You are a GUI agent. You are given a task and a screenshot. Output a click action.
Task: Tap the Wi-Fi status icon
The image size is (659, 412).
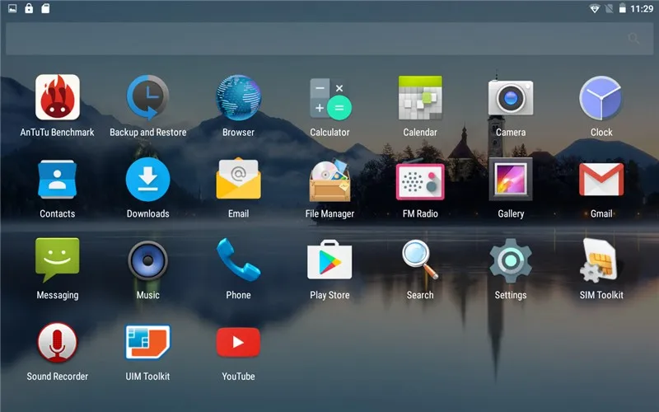tap(594, 8)
